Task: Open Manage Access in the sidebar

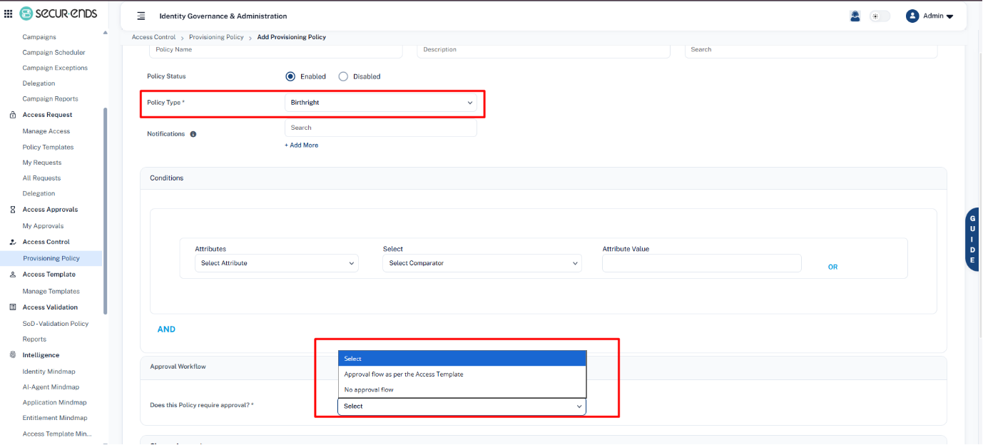Action: pyautogui.click(x=46, y=131)
